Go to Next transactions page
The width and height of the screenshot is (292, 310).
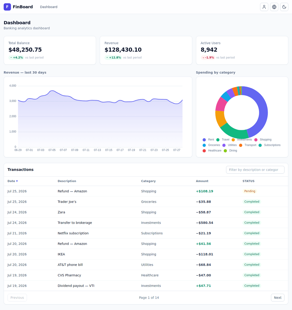277,297
